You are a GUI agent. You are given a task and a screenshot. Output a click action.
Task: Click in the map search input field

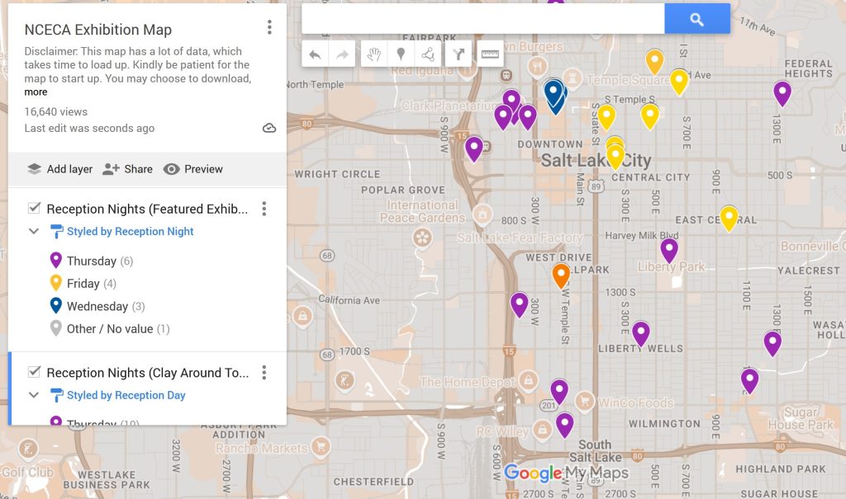click(483, 19)
